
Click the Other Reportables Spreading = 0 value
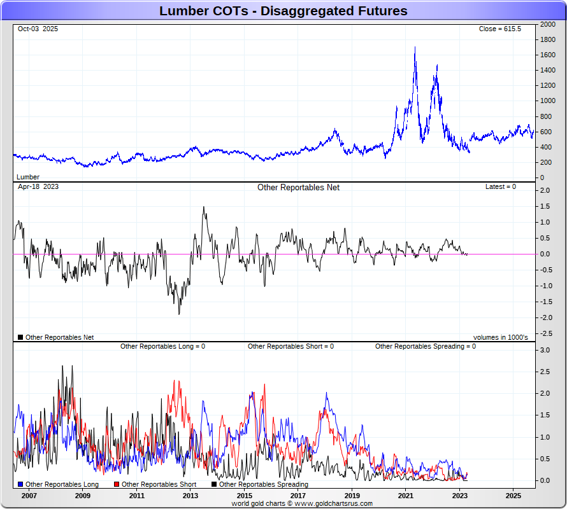425,347
